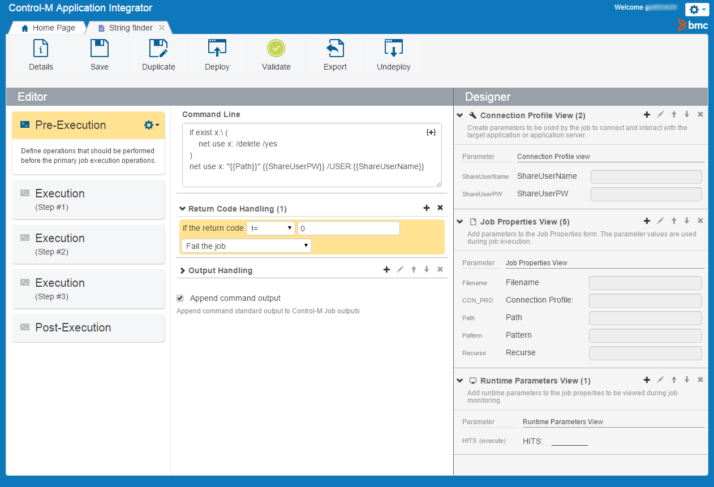Select Execution Step #2 in the editor
This screenshot has width=714, height=487.
pos(88,244)
